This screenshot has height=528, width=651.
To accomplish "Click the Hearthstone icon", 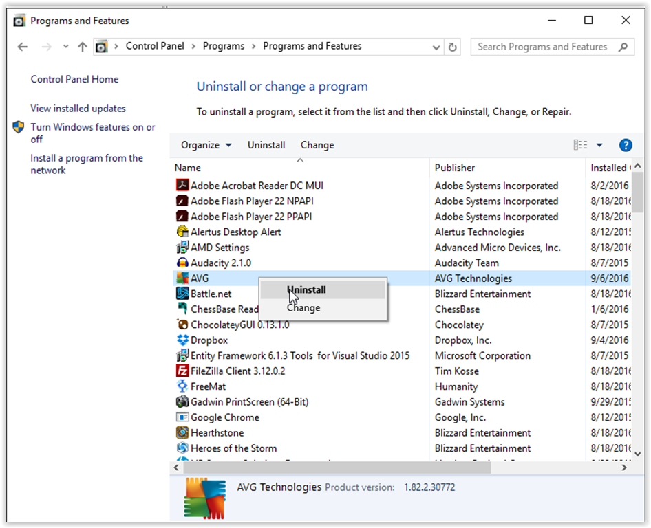I will click(182, 432).
